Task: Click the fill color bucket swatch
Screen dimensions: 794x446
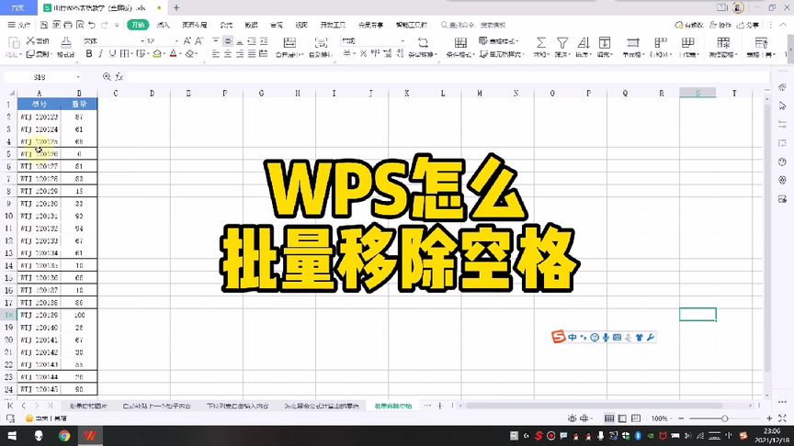Action: click(157, 53)
